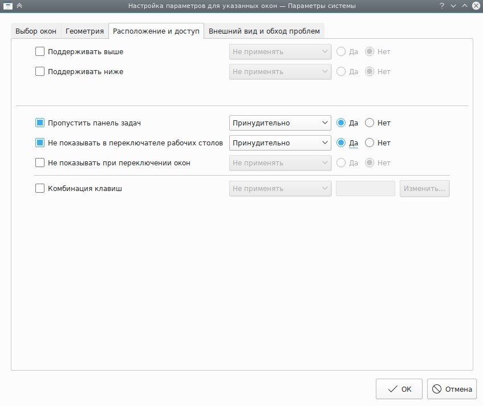Click the keyboard shortcut input field

366,188
